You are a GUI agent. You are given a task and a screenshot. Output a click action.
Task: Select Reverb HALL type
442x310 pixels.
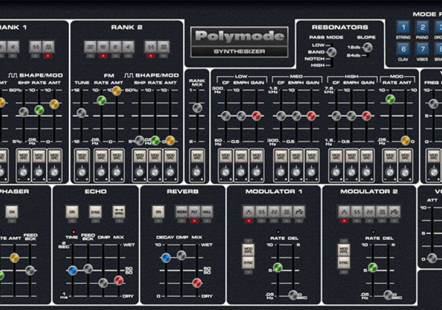207,212
